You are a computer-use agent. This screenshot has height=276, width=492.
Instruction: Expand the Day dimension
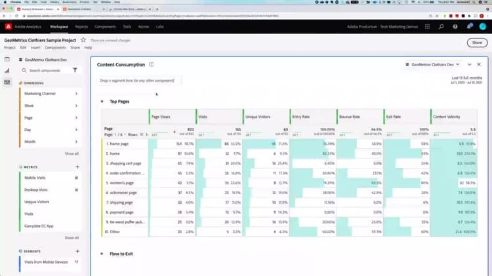click(76, 130)
